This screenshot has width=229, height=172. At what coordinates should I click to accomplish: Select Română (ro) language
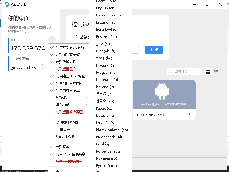click(110, 159)
